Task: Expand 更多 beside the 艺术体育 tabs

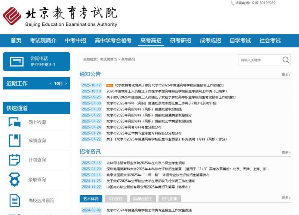Action: (x=286, y=198)
